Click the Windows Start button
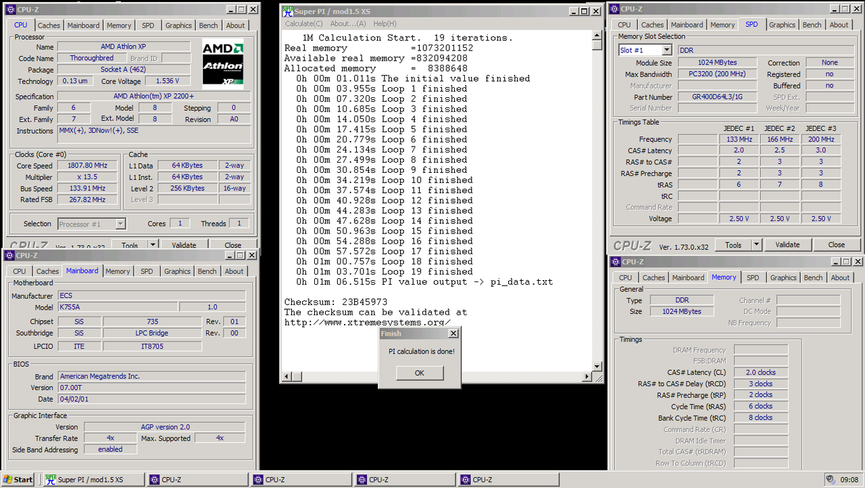865x488 pixels. tap(18, 479)
